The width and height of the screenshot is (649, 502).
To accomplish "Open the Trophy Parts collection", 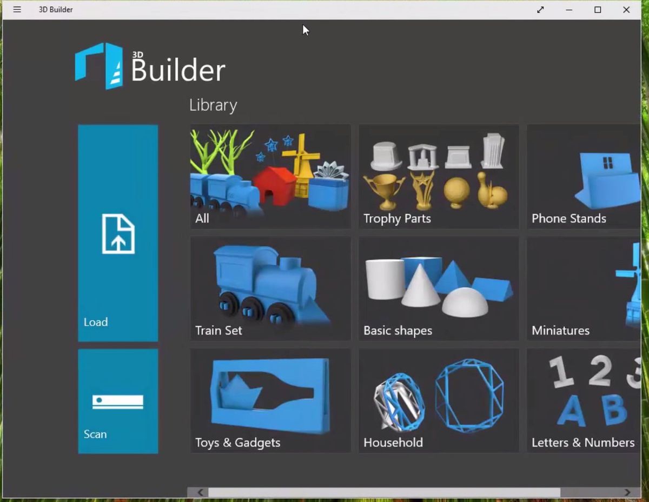I will point(438,177).
